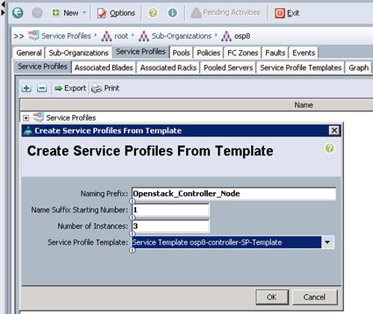The image size is (373, 314).
Task: Expand the New dropdown arrow
Action: coord(84,13)
